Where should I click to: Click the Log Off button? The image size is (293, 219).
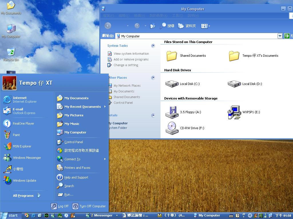pyautogui.click(x=60, y=206)
